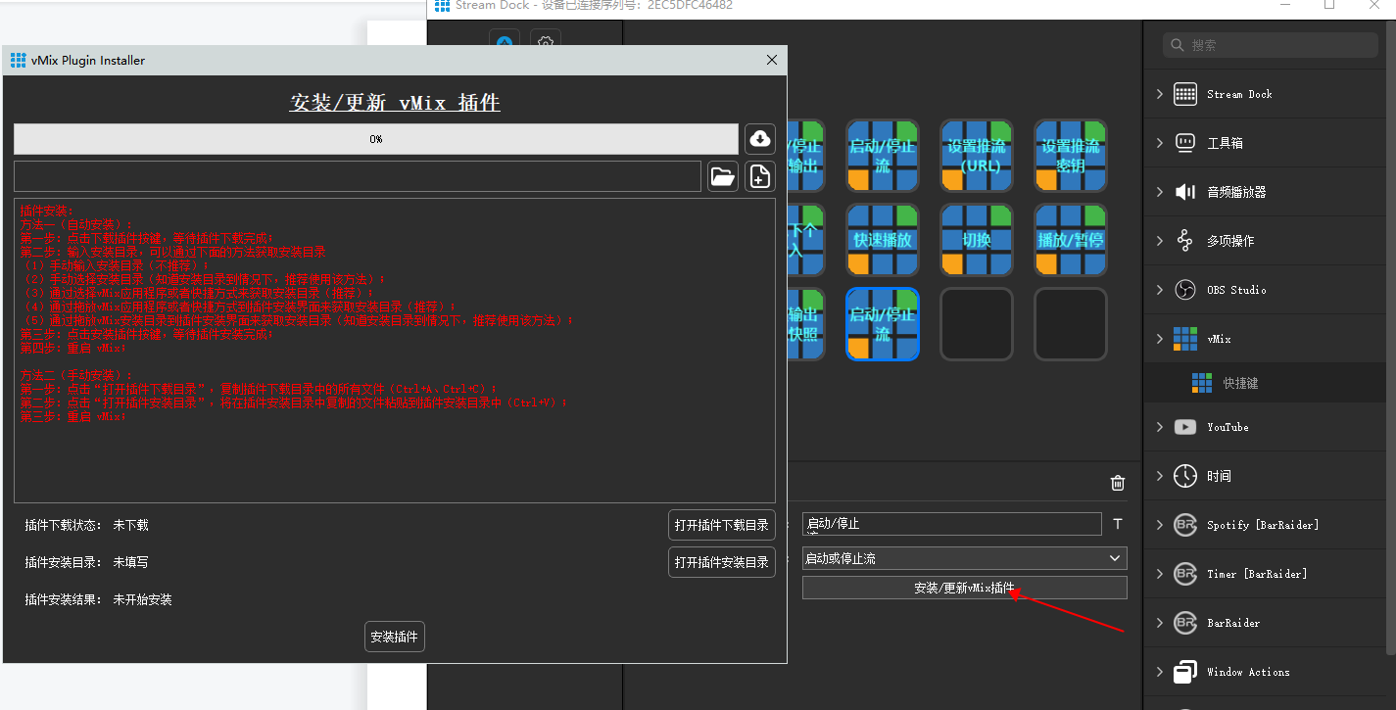Click the 安装/更新 vMix 插件 heading
Viewport: 1396px width, 710px height.
coord(395,102)
